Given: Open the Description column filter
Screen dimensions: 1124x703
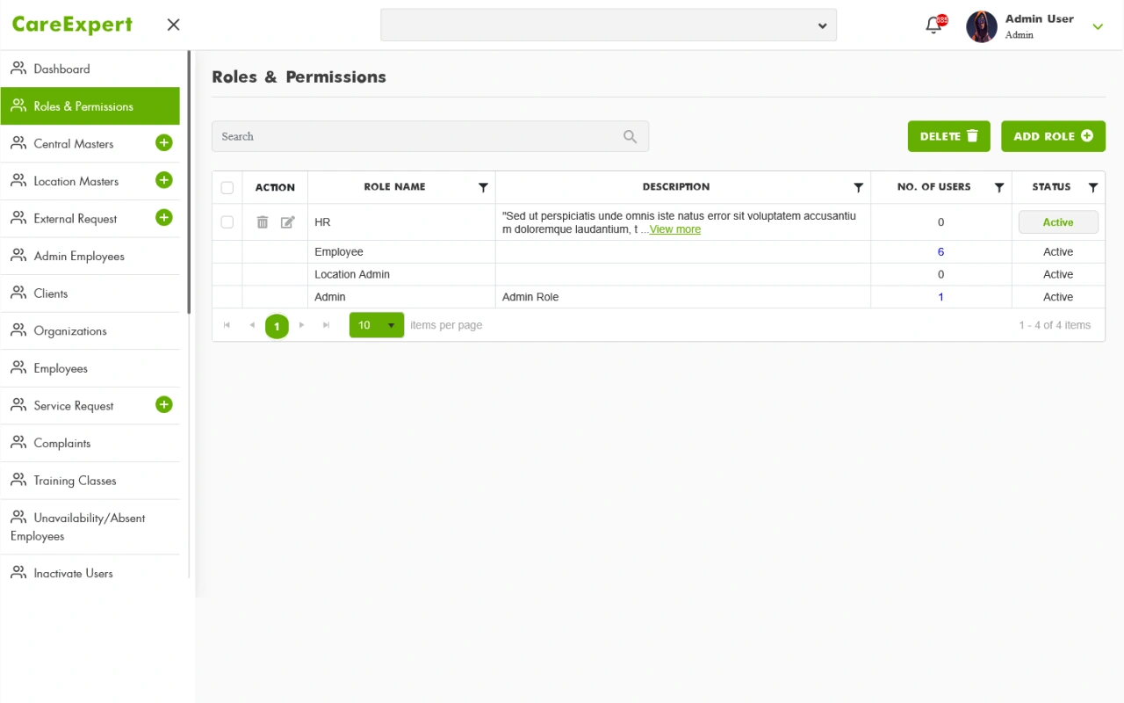Looking at the screenshot, I should [x=858, y=187].
